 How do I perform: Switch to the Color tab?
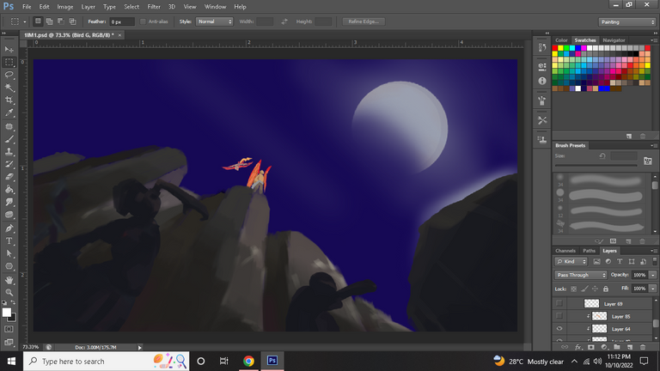click(561, 40)
